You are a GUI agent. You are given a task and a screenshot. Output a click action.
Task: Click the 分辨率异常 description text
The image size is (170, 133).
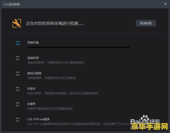click(52, 78)
